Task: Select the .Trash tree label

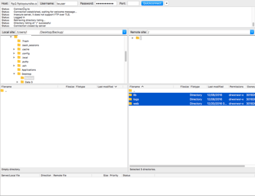Action: 25,41
